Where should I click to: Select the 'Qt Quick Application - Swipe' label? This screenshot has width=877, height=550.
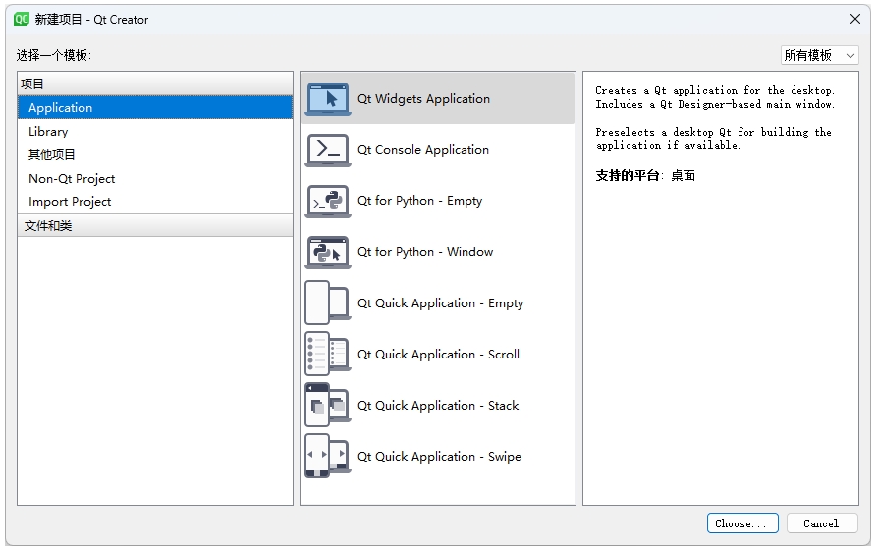coord(439,456)
